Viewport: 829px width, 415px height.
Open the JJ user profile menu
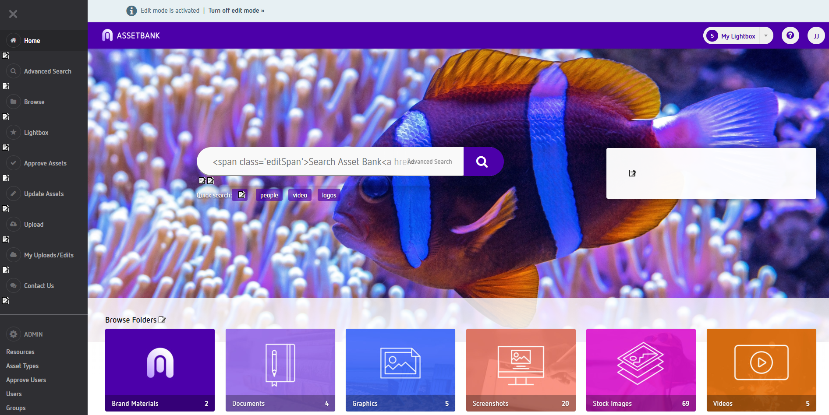pos(816,35)
